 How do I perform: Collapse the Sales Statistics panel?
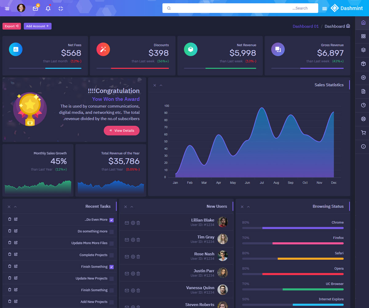click(x=161, y=85)
